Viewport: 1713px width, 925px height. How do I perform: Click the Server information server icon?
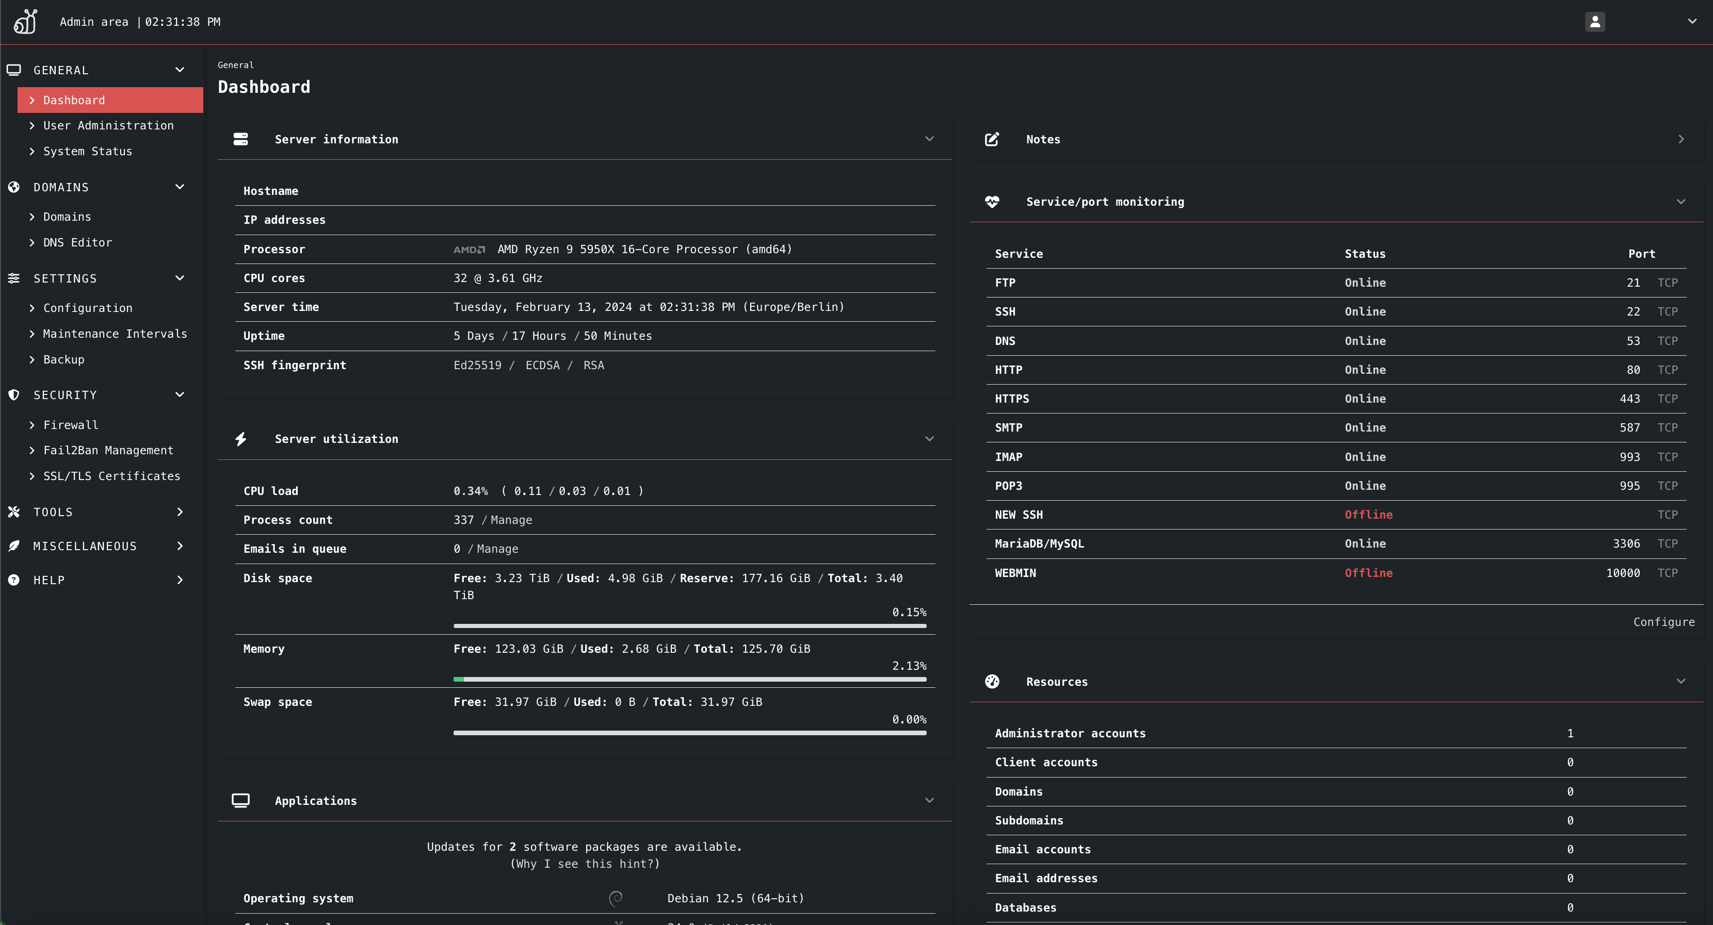point(241,139)
